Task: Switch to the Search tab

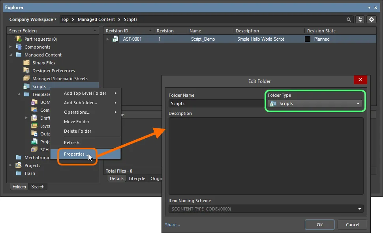Action: coord(38,186)
